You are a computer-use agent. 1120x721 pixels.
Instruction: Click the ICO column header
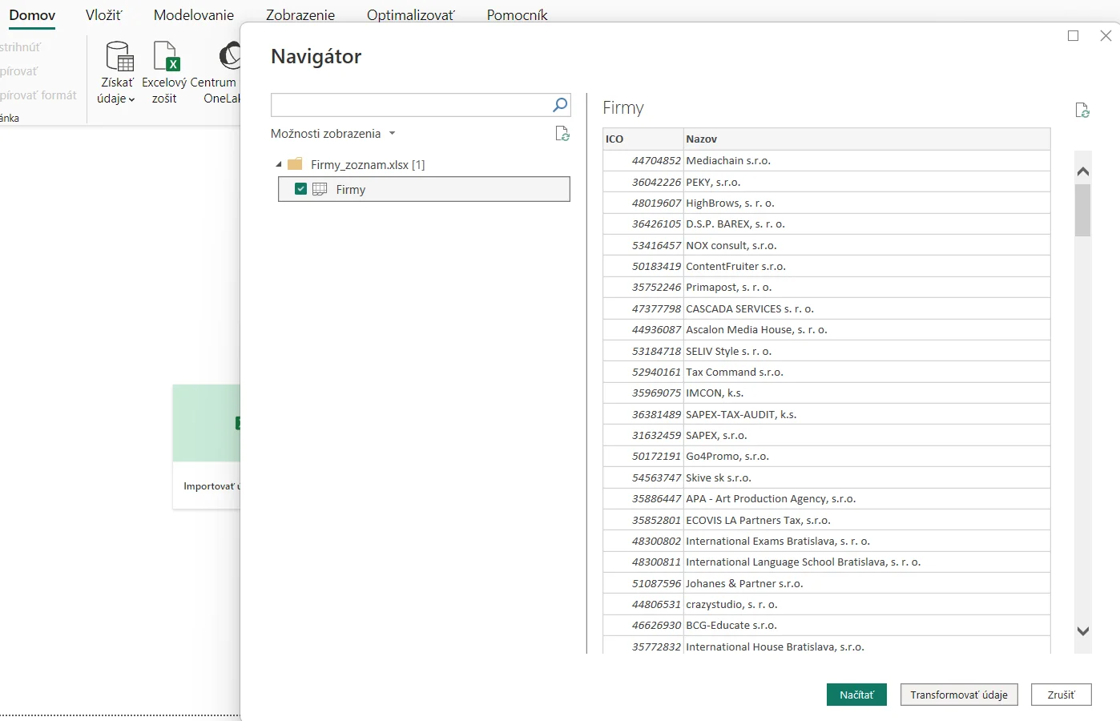[x=643, y=139]
